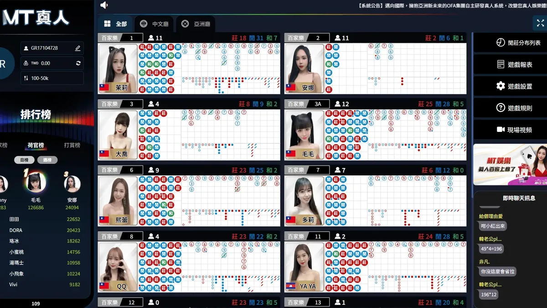
Task: Open dealer 安娜 table 2 thumbnail
Action: coord(304,69)
